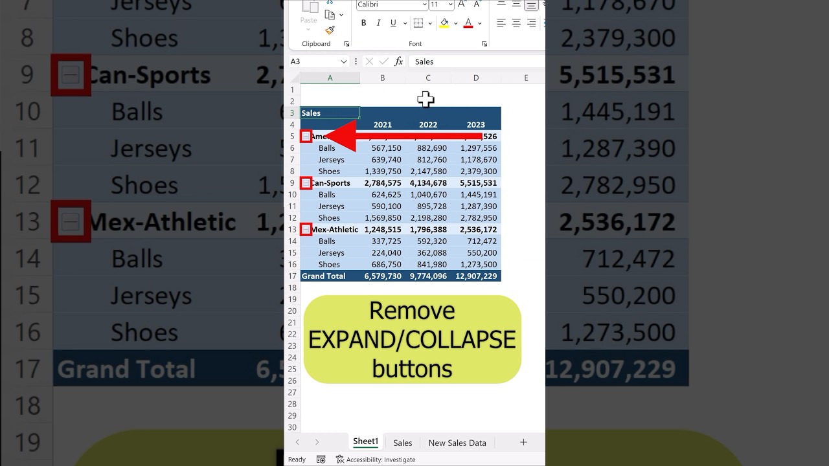This screenshot has height=466, width=829.
Task: Align text right
Action: click(531, 23)
